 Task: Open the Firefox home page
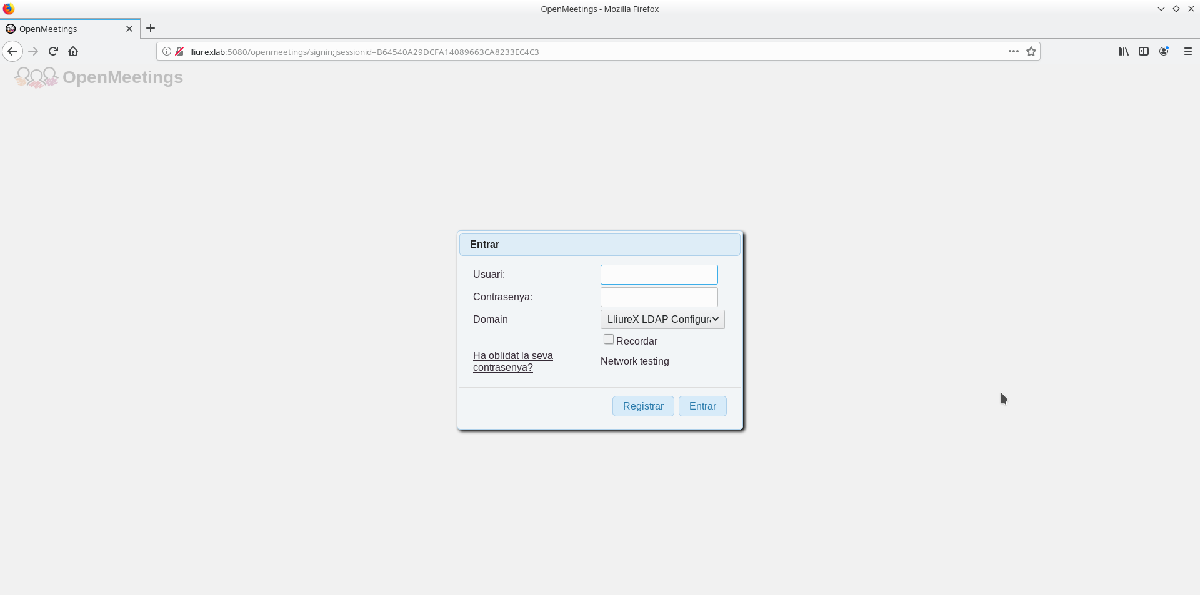[73, 51]
